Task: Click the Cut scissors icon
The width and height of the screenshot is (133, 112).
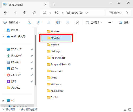Action: click(29, 23)
